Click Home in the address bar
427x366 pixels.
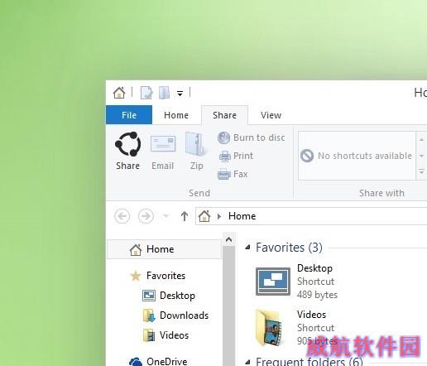click(x=242, y=216)
